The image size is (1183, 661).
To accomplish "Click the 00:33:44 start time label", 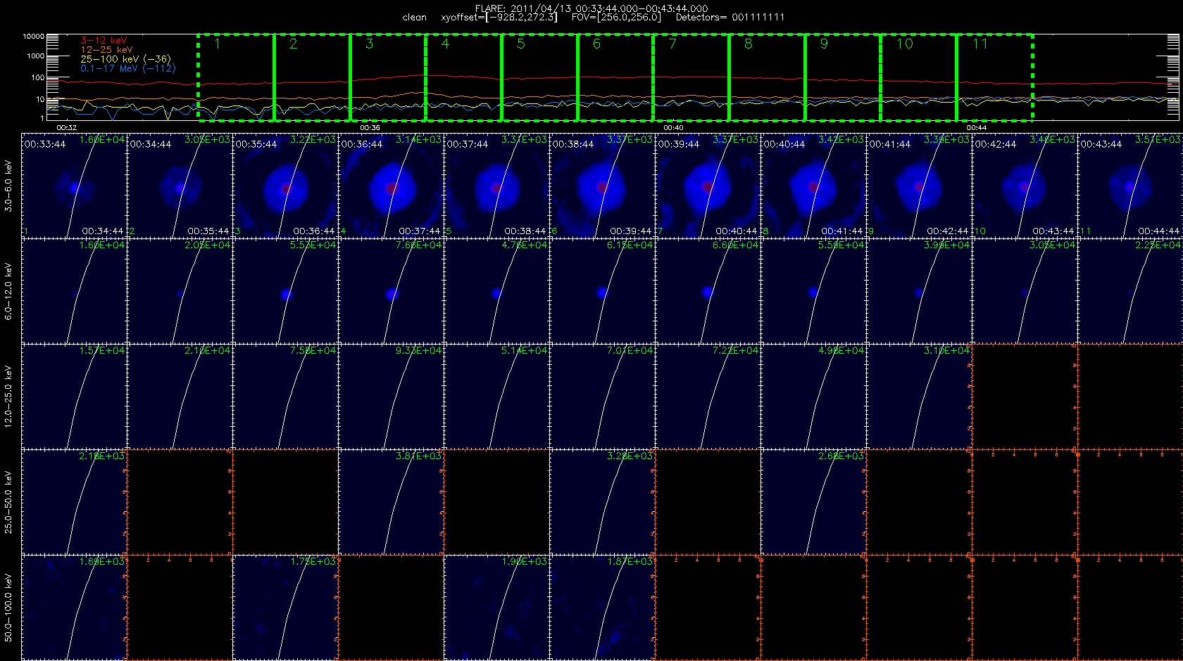I will click(45, 144).
